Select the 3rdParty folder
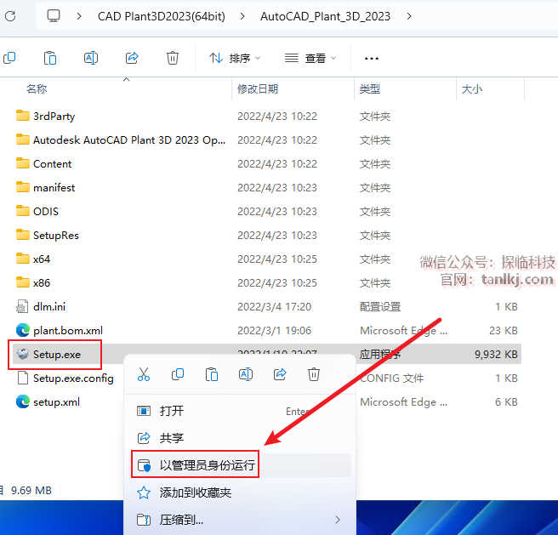558x535 pixels. click(54, 117)
